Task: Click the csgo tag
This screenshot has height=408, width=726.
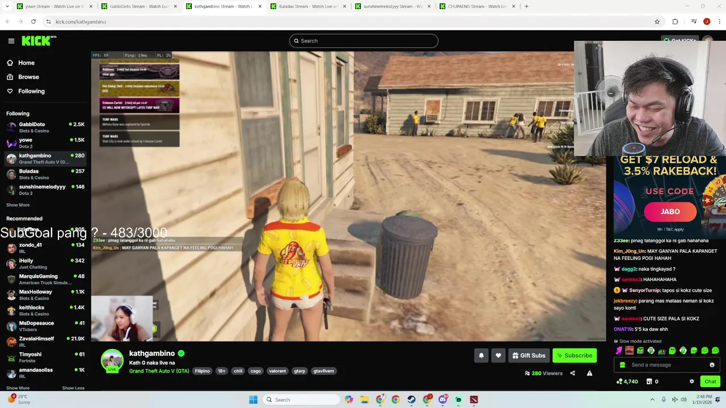Action: click(256, 371)
